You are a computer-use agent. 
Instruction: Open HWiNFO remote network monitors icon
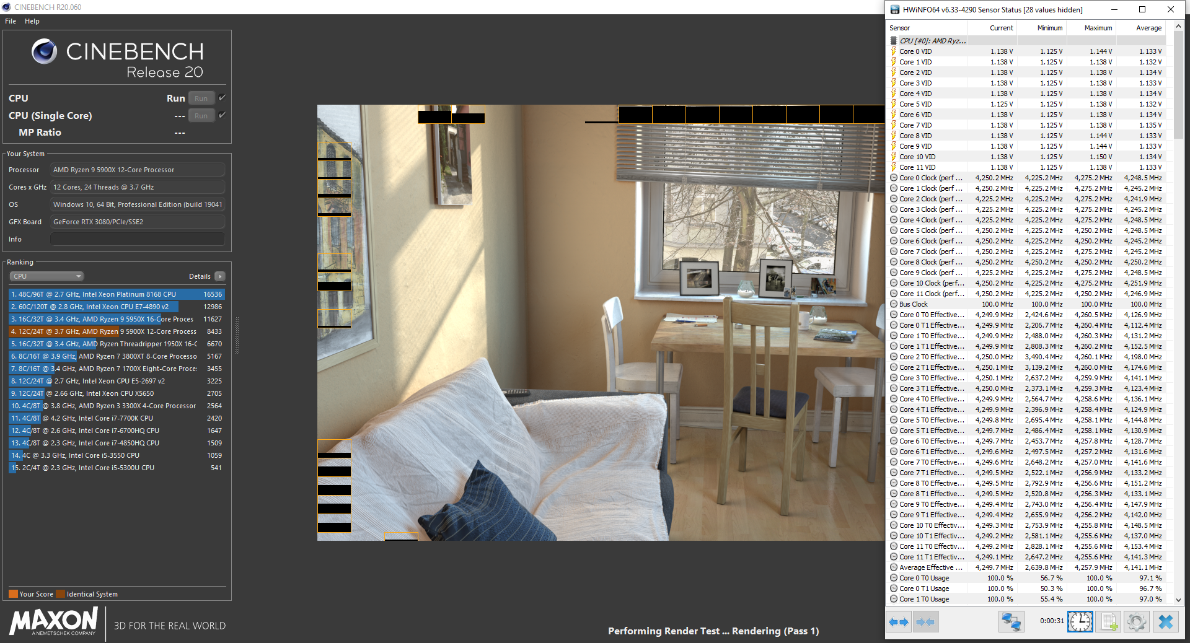coord(1011,621)
